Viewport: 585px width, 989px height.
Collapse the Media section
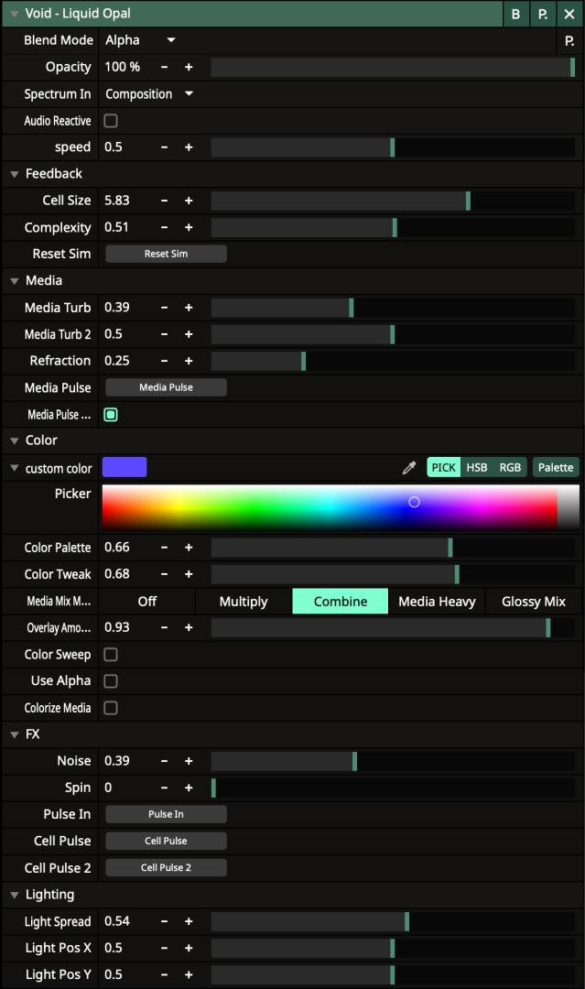[14, 281]
